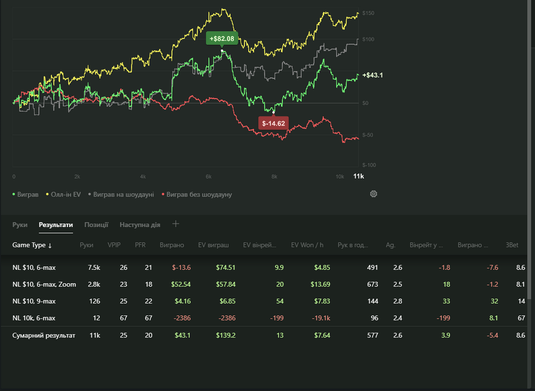Toggle the green Виграв legend series
The image size is (535, 391).
coord(26,194)
